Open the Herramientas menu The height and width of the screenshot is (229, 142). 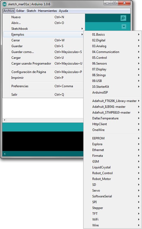pyautogui.click(x=47, y=11)
